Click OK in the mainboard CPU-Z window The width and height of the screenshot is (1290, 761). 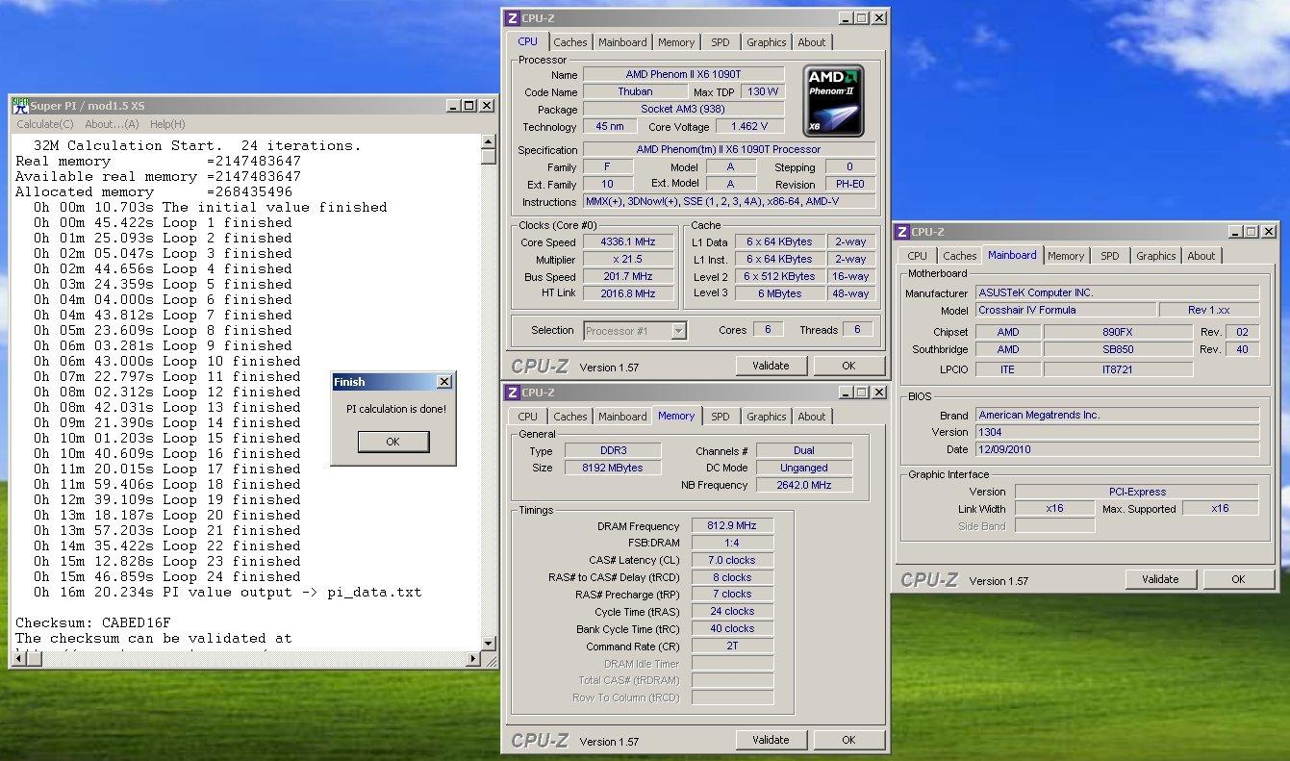pos(1238,579)
